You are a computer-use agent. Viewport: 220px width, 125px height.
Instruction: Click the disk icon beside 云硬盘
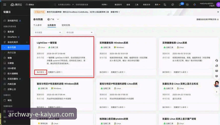[x=5, y=63]
